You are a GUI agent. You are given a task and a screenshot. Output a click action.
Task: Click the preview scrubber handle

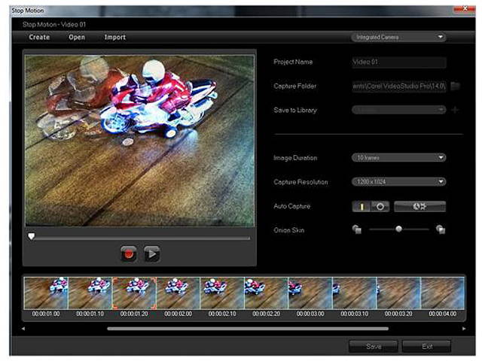tap(32, 236)
